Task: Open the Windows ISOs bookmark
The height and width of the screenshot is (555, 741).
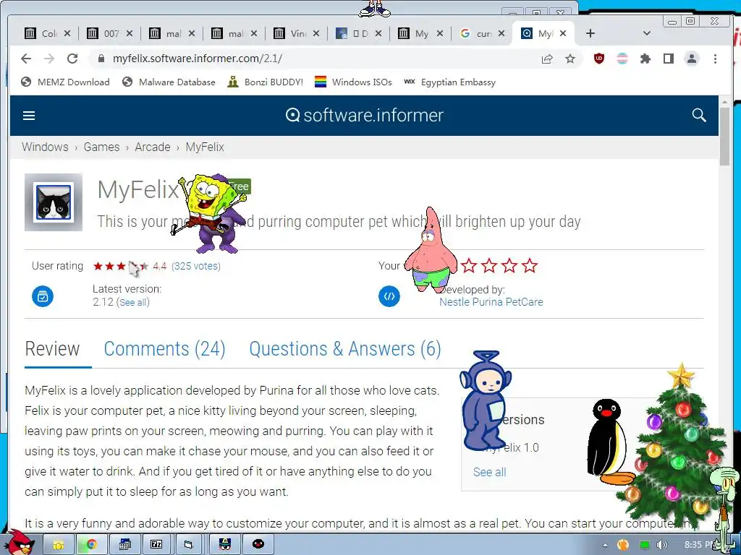Action: pyautogui.click(x=353, y=82)
